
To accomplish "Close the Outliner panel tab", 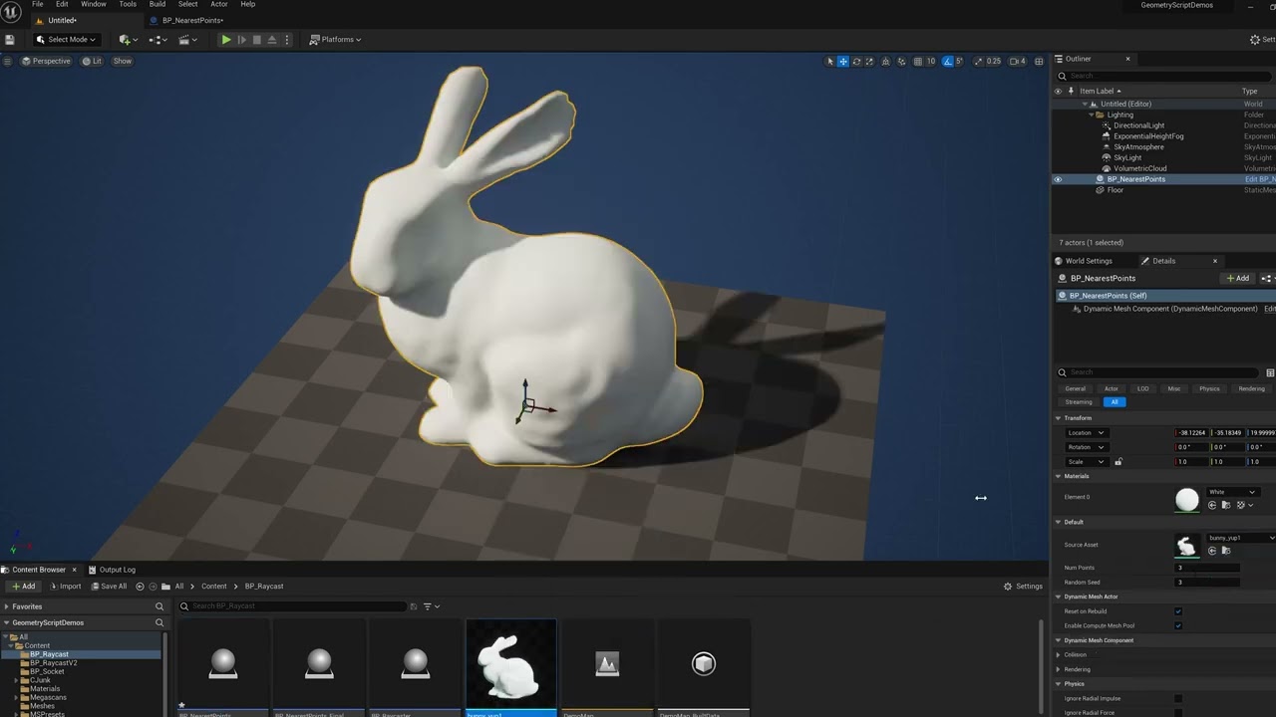I will (x=1127, y=59).
